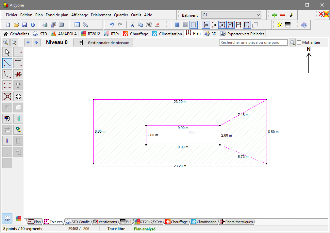Toggle the grid display button

(x=177, y=25)
